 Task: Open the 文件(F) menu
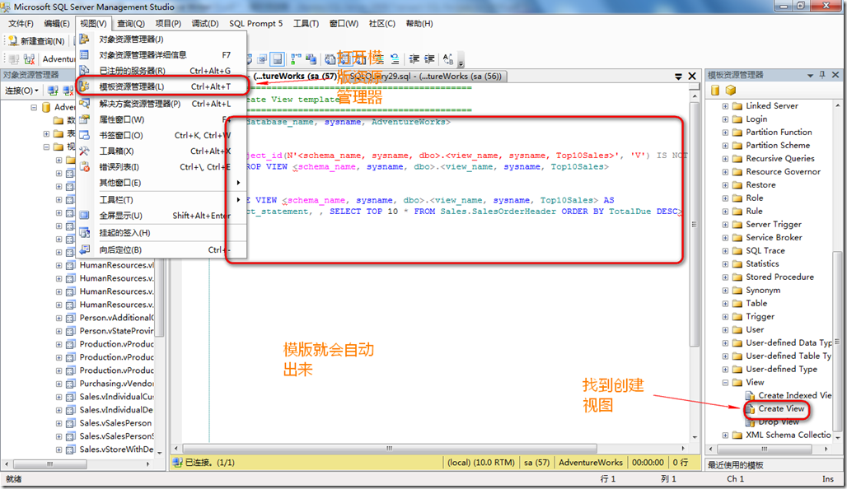pos(21,23)
